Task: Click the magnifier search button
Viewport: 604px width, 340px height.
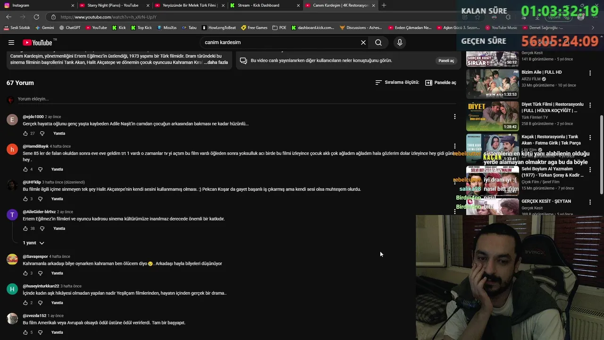Action: point(378,42)
